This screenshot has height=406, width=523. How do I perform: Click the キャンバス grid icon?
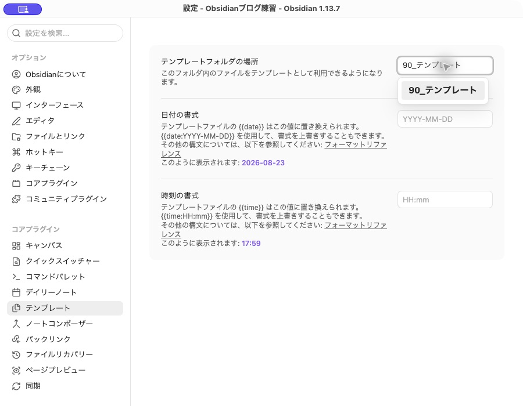16,245
